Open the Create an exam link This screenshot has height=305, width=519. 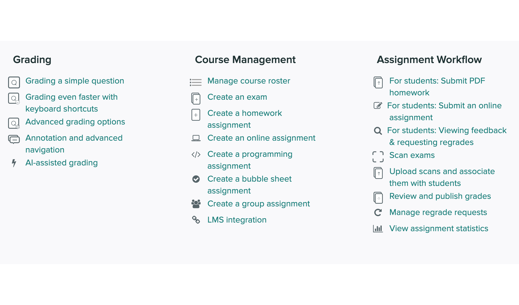tap(237, 97)
